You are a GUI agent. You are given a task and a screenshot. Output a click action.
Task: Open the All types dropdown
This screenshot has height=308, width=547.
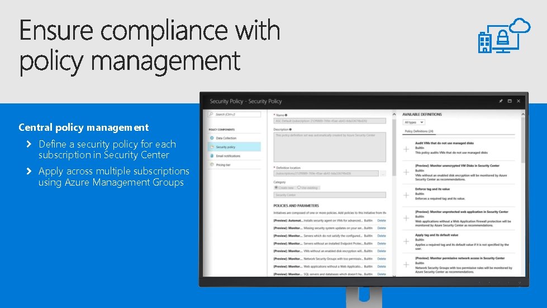413,122
